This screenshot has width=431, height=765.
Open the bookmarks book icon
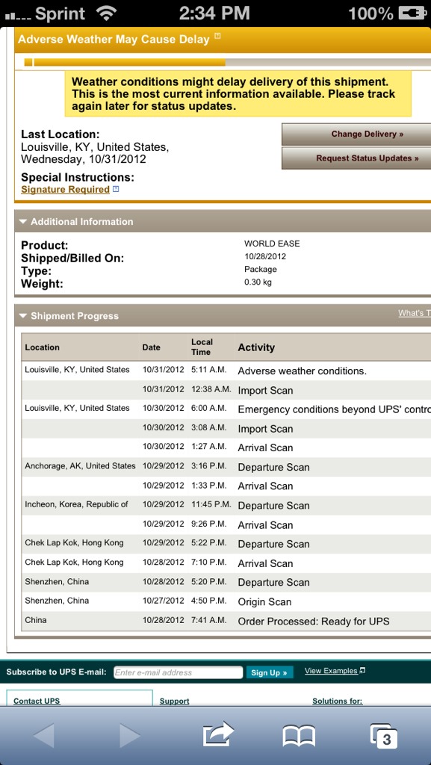coord(299,736)
